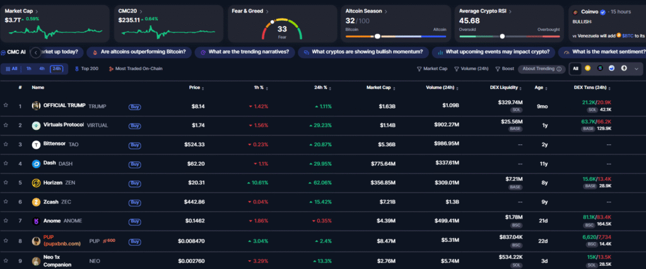Star OFFICIAL TRUMP to add to watchlist
Screen dimensions: 646x269
[x=6, y=105]
